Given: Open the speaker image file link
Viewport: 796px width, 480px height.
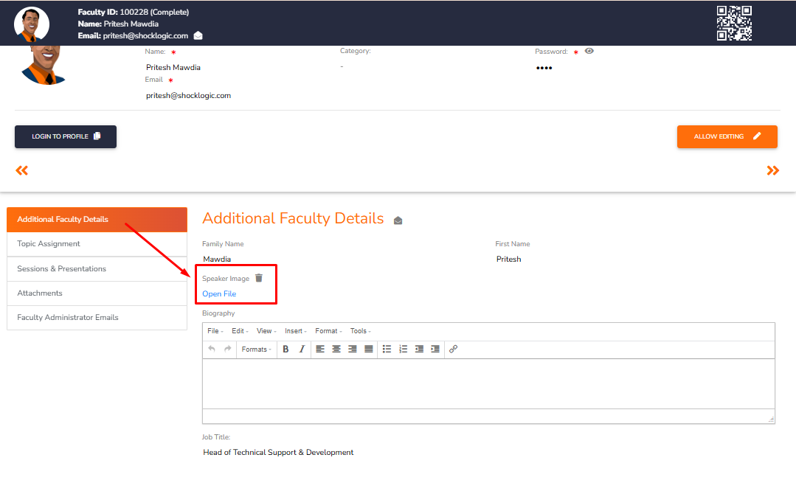Looking at the screenshot, I should [x=219, y=293].
